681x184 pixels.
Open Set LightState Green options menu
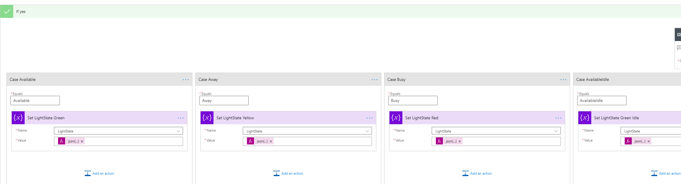point(181,118)
